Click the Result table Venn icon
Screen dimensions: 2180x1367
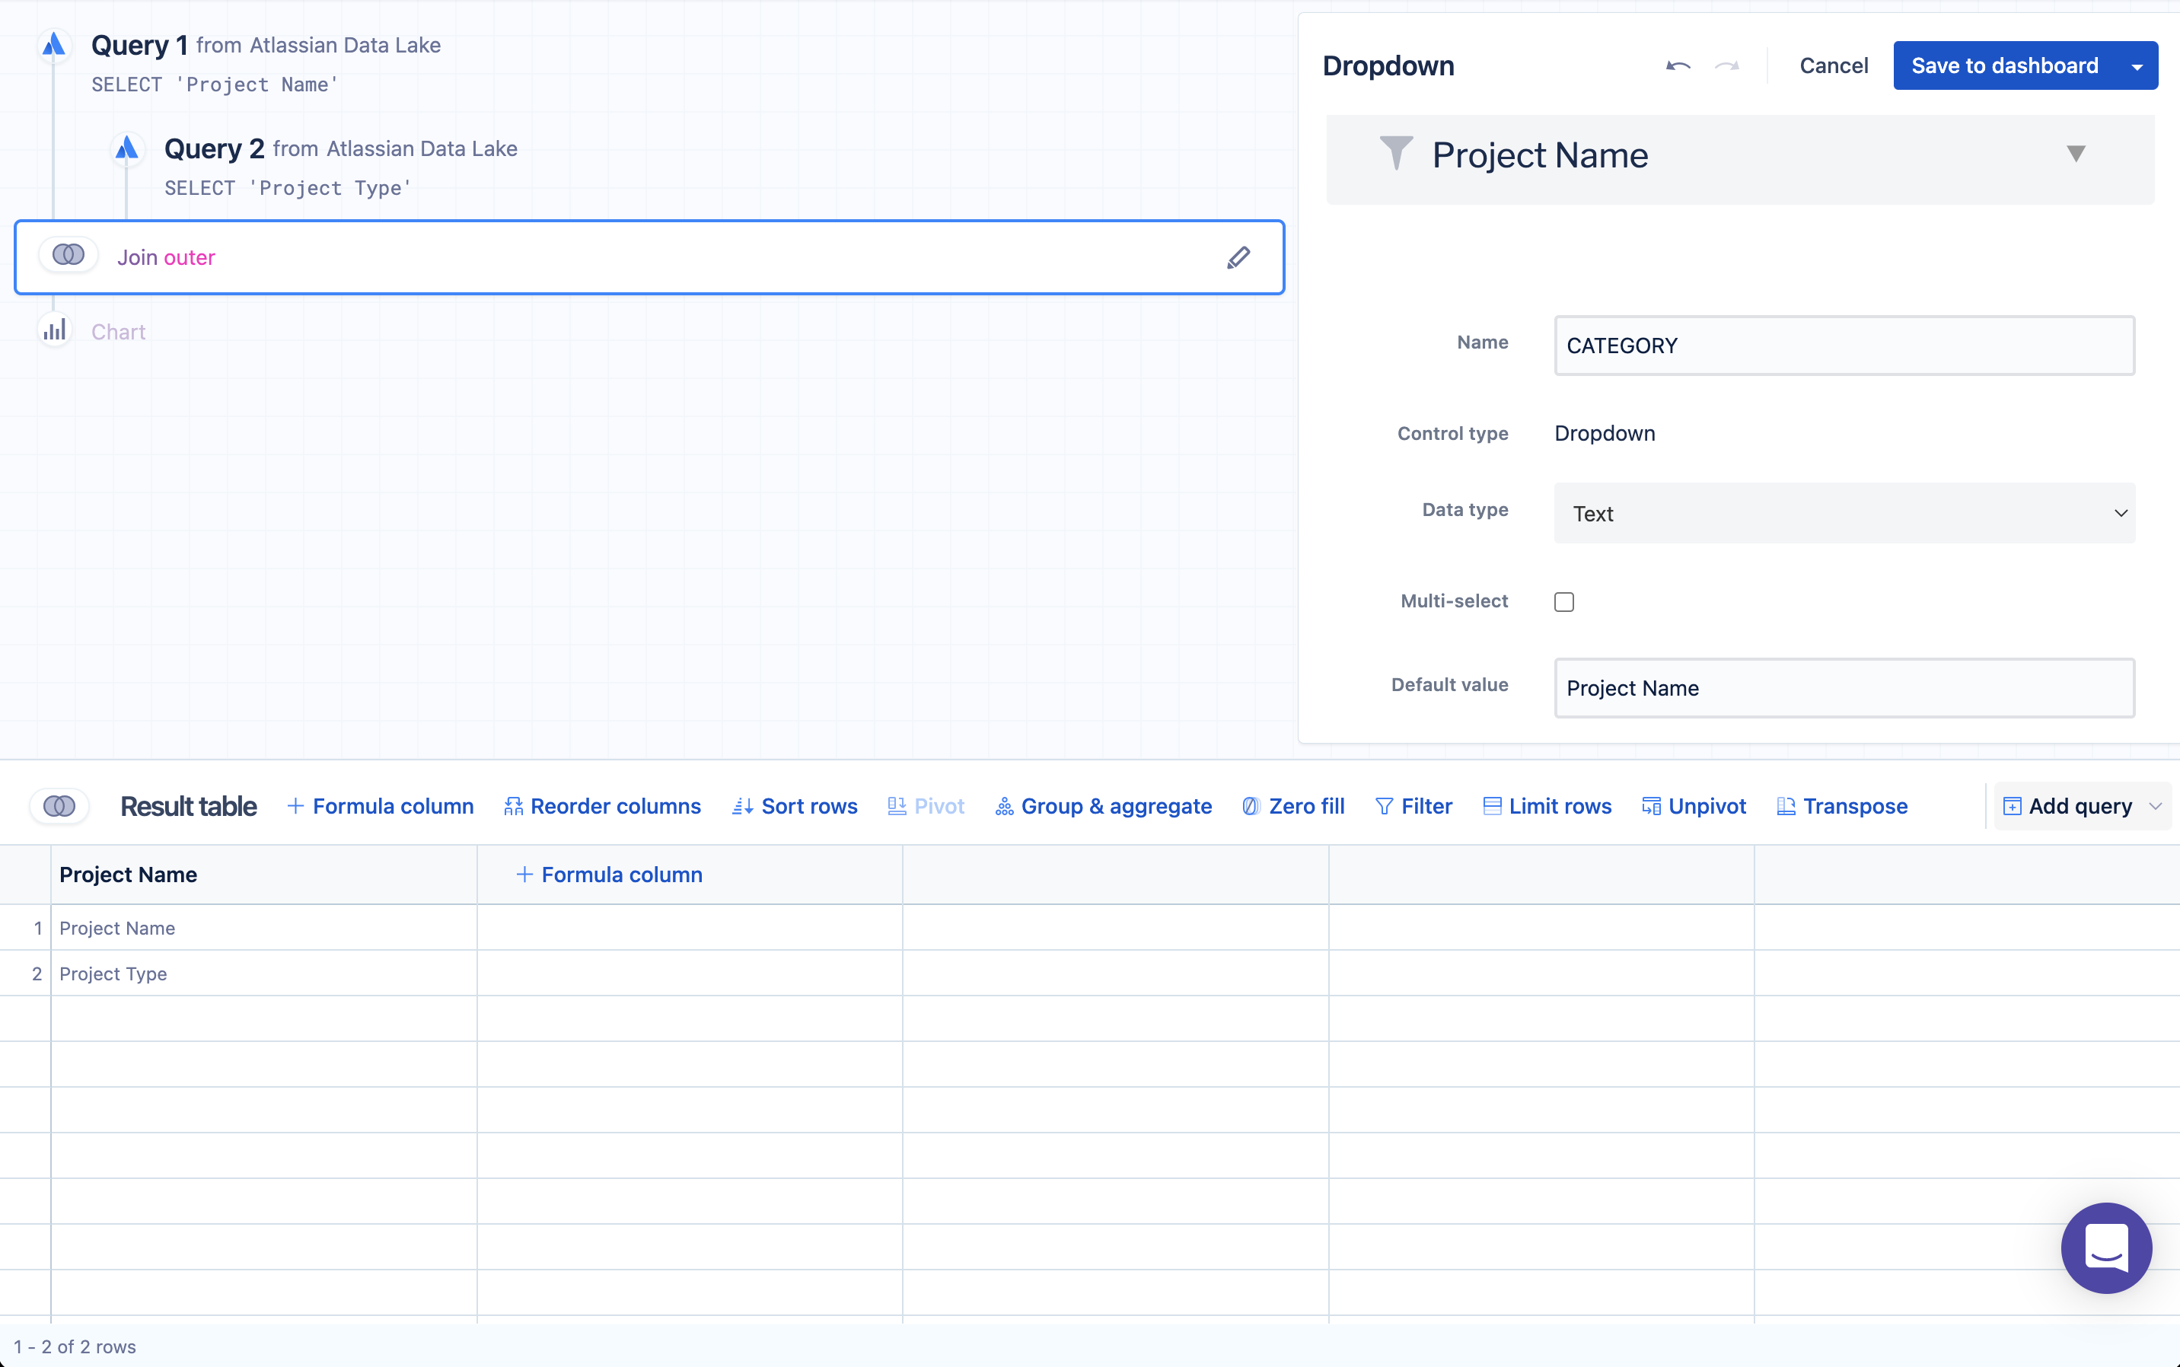tap(59, 805)
